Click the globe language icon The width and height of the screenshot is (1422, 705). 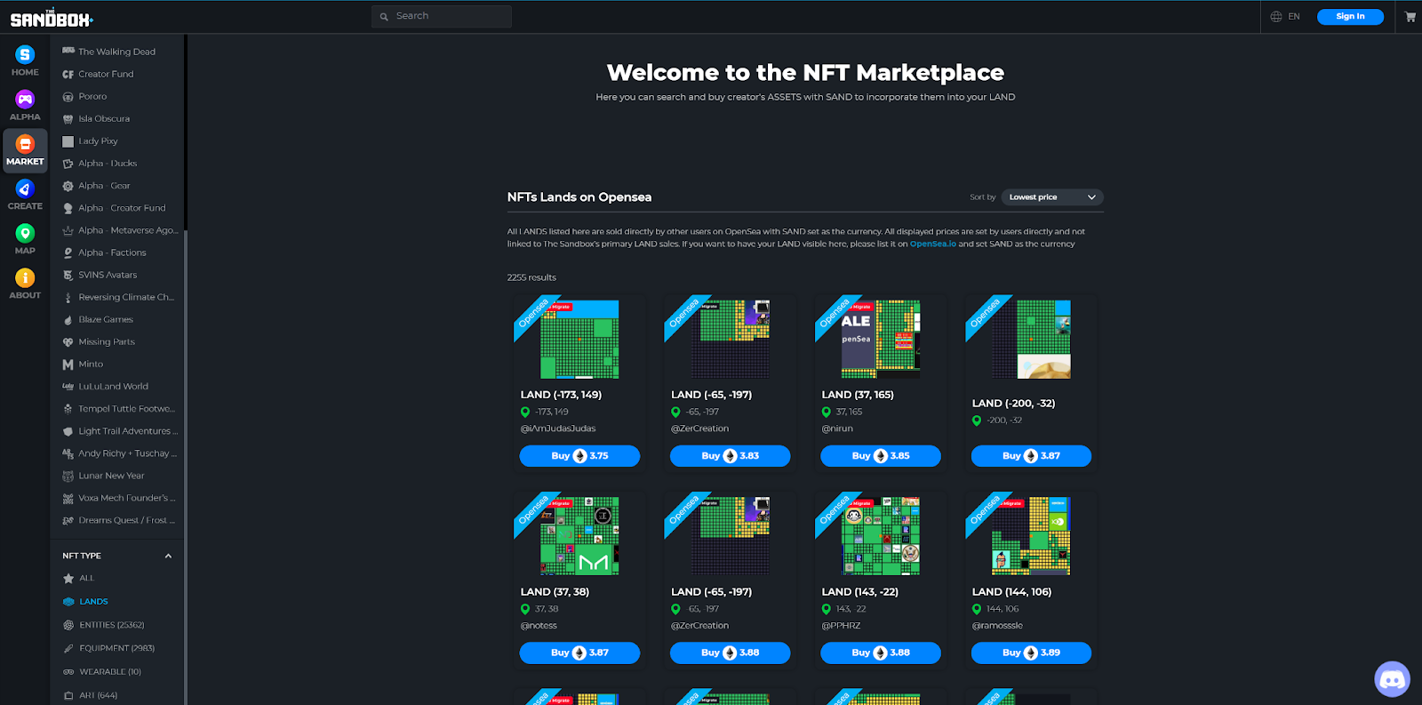[1276, 17]
